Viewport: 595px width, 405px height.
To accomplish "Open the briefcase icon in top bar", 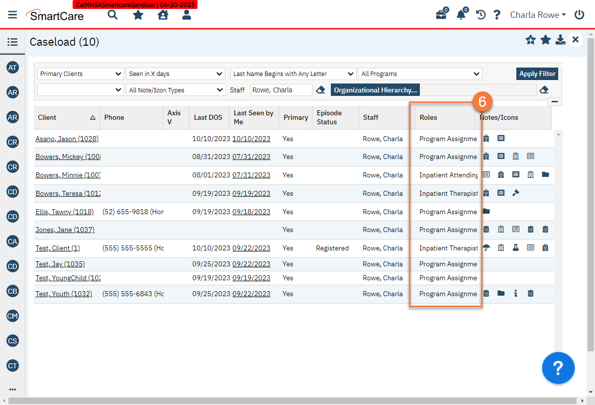I will click(441, 15).
